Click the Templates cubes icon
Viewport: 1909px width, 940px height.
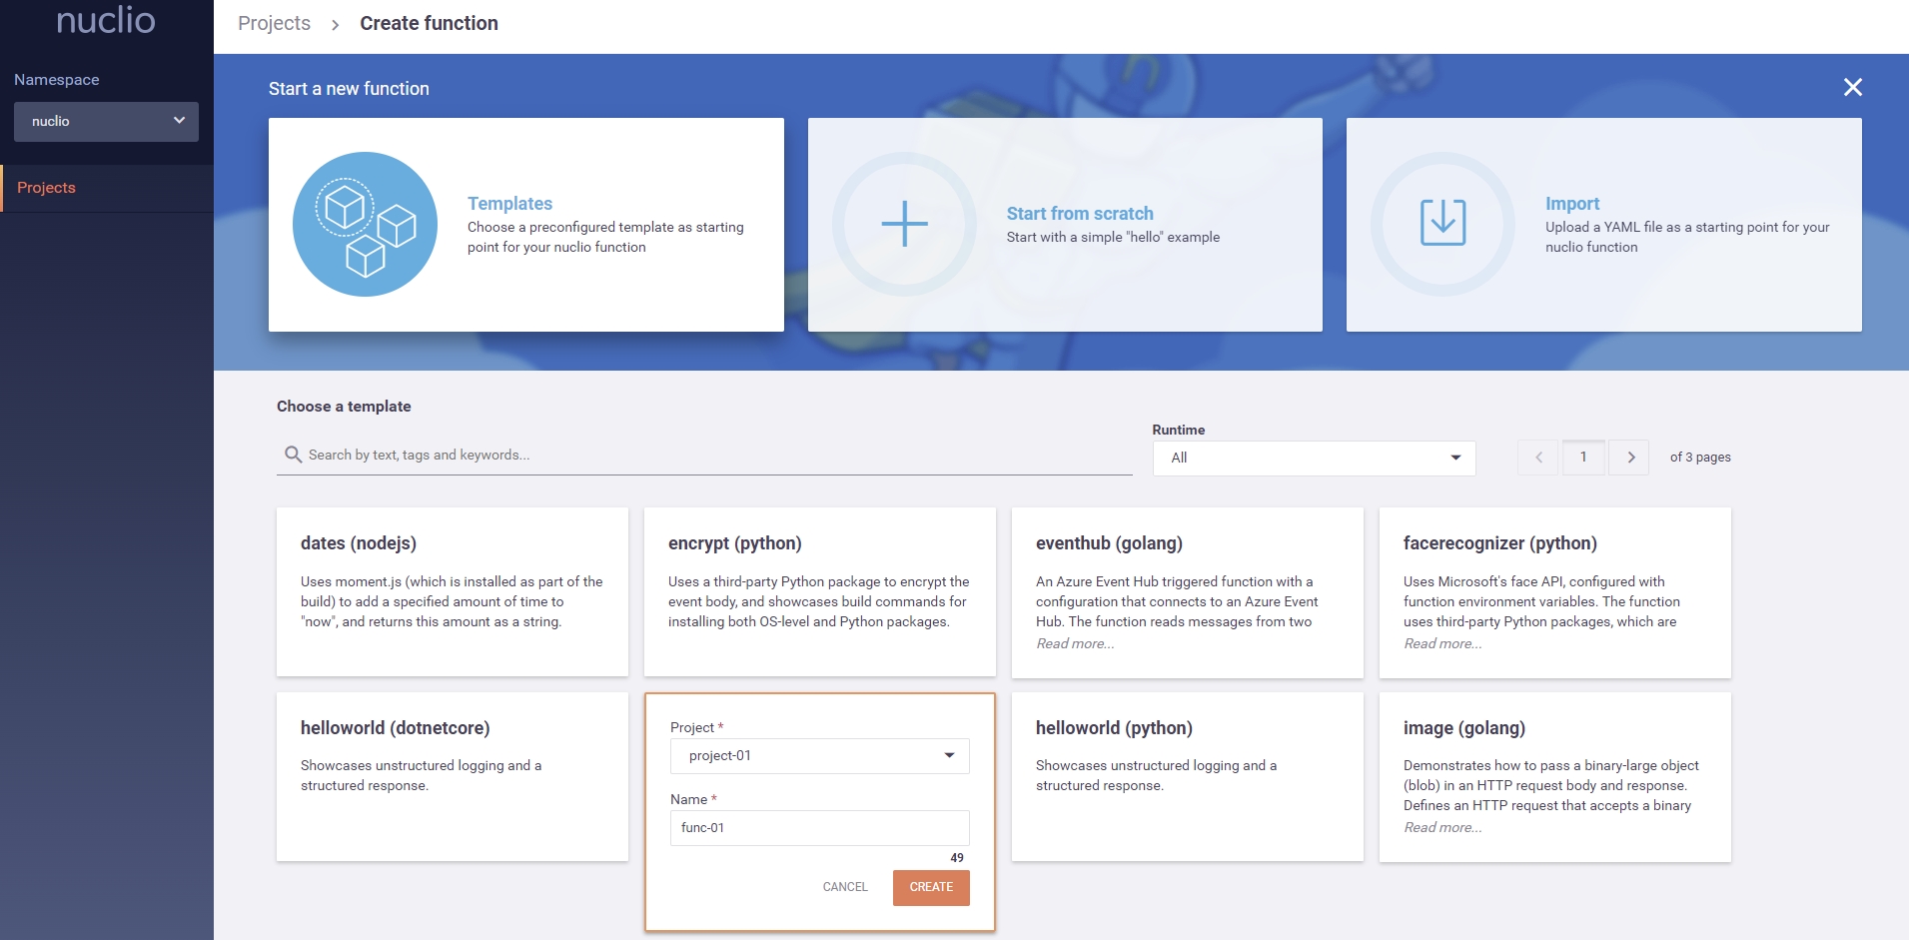[365, 225]
